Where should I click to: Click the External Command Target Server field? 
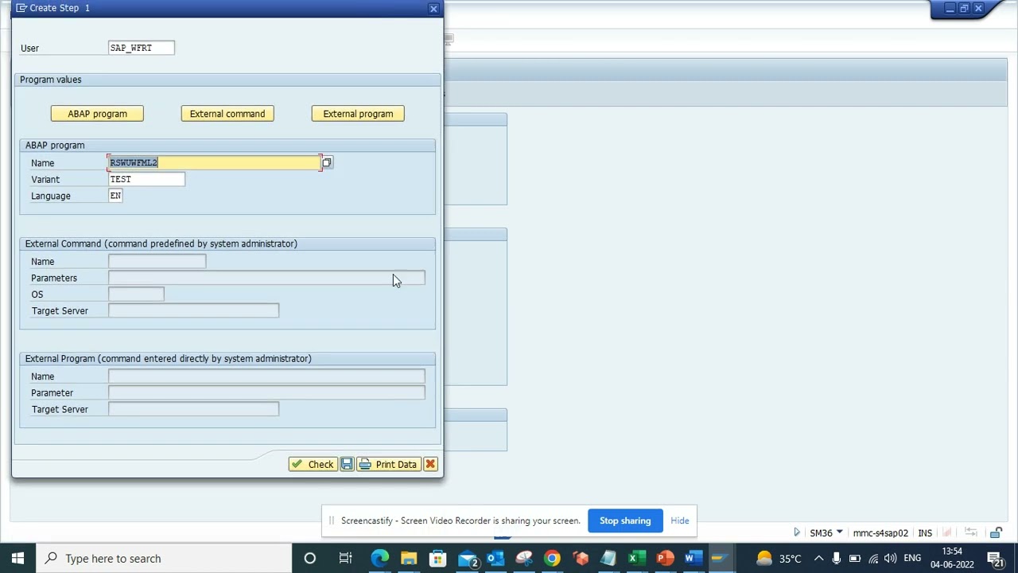point(193,310)
